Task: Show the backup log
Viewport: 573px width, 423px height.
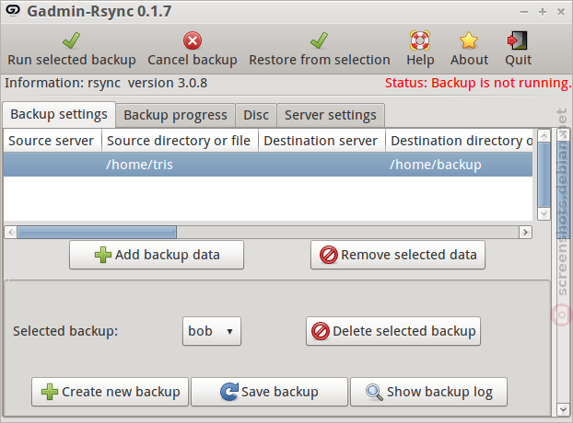Action: click(428, 392)
